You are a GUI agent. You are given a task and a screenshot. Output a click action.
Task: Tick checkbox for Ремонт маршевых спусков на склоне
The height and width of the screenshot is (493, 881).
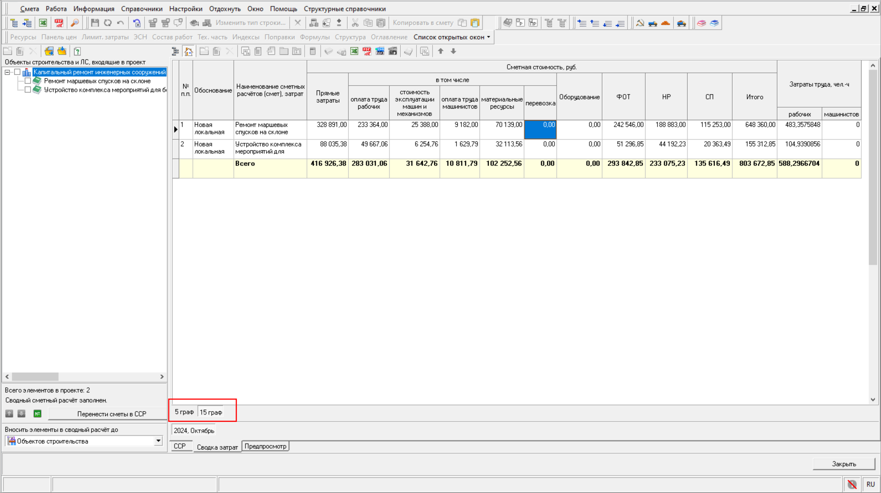point(28,81)
